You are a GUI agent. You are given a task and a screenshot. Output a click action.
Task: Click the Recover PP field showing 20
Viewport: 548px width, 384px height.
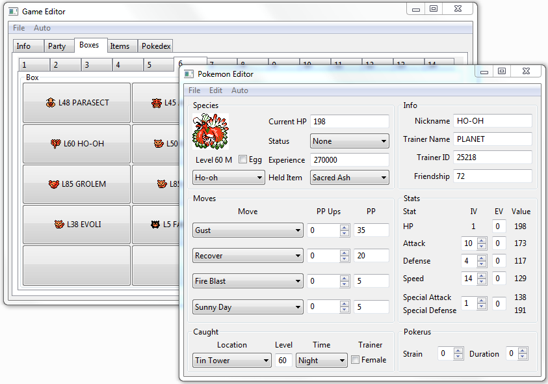371,256
